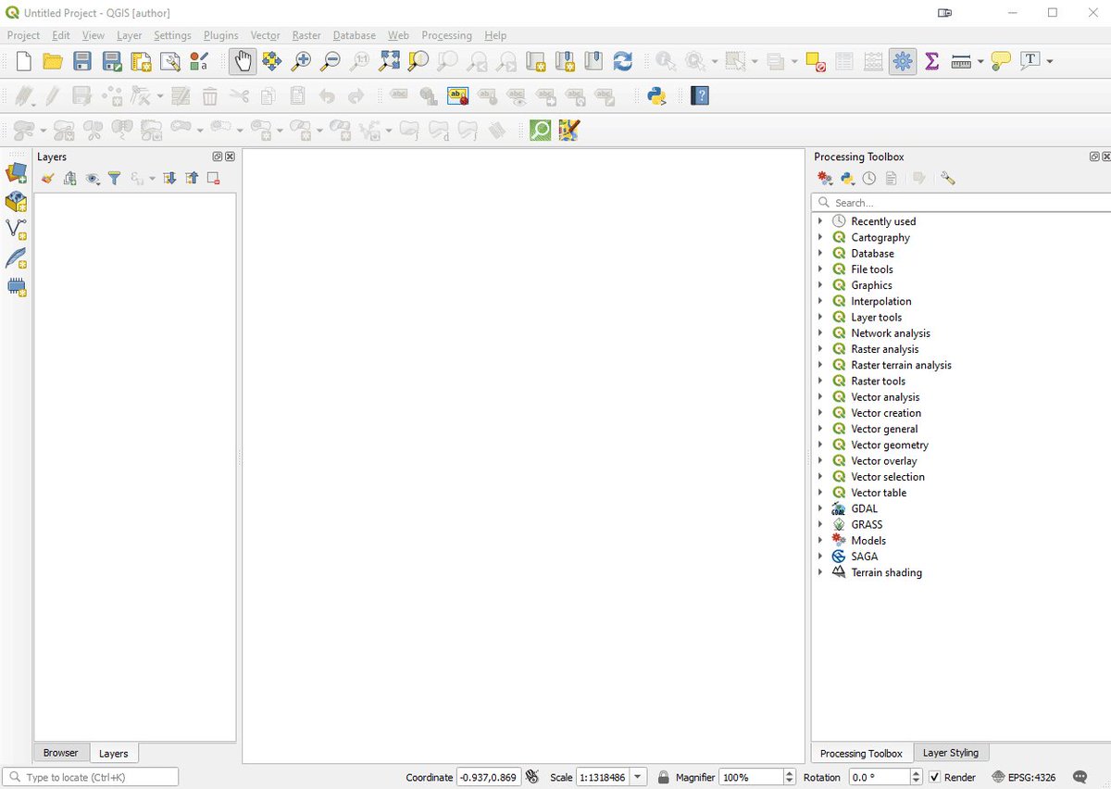Open the Processing options wrench icon
The image size is (1111, 789).
947,179
